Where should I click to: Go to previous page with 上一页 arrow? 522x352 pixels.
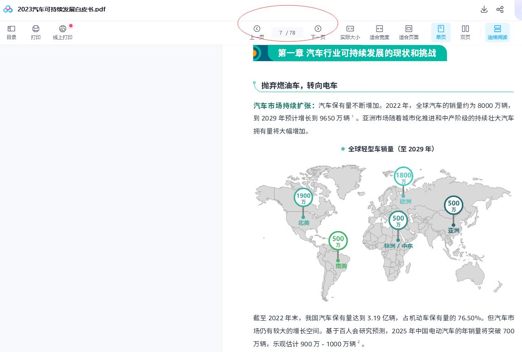[257, 29]
